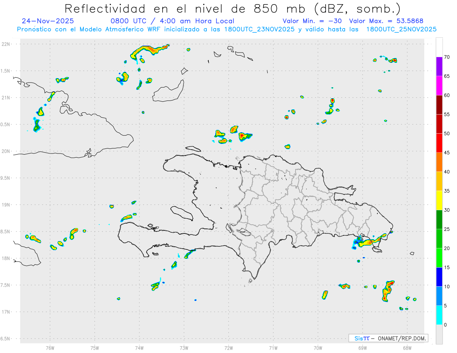Click the '55' value on the colorbar scale
Image resolution: width=457 pixels, height=353 pixels.
click(x=447, y=114)
